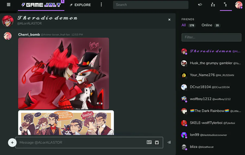Click the 12:53 PM message timestamp
Viewport: 245px width, 155px height.
coord(77,35)
